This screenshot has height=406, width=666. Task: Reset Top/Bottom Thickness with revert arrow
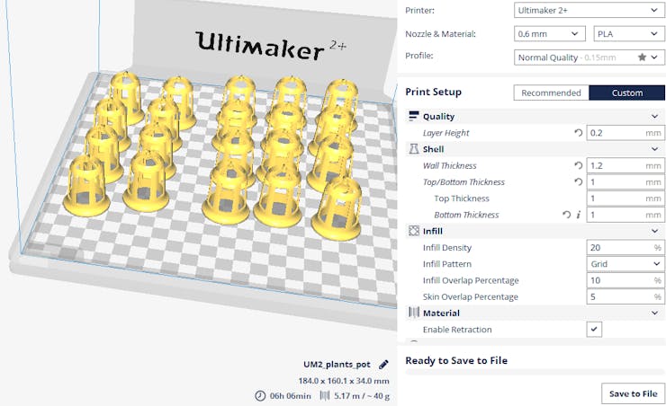pos(578,181)
